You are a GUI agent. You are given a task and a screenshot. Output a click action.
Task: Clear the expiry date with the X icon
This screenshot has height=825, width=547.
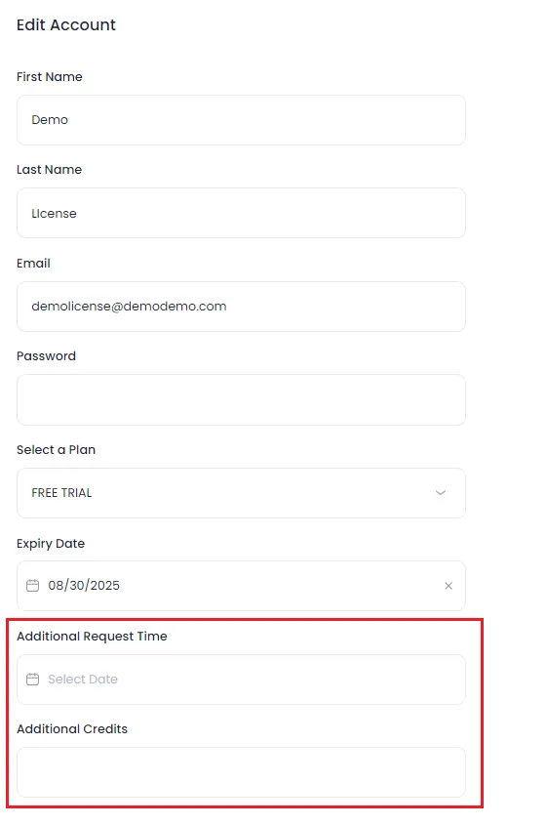click(x=449, y=586)
